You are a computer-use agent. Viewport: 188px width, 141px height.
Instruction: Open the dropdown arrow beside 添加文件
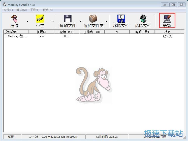(81, 21)
